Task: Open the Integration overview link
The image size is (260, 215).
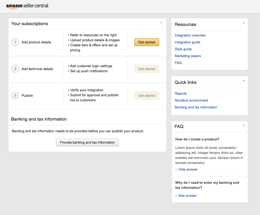Action: pyautogui.click(x=190, y=35)
